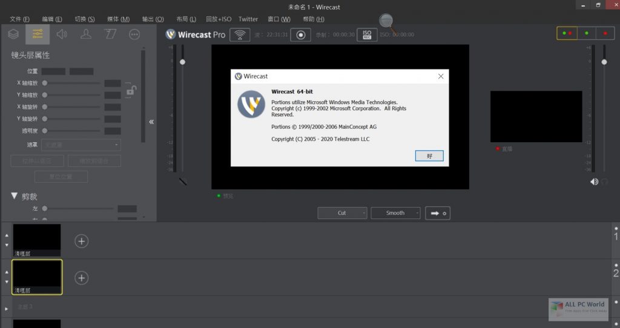
Task: Click the second 位置 position input field
Action: pos(82,71)
